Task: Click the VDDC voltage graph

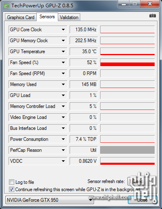Action: [x=127, y=161]
